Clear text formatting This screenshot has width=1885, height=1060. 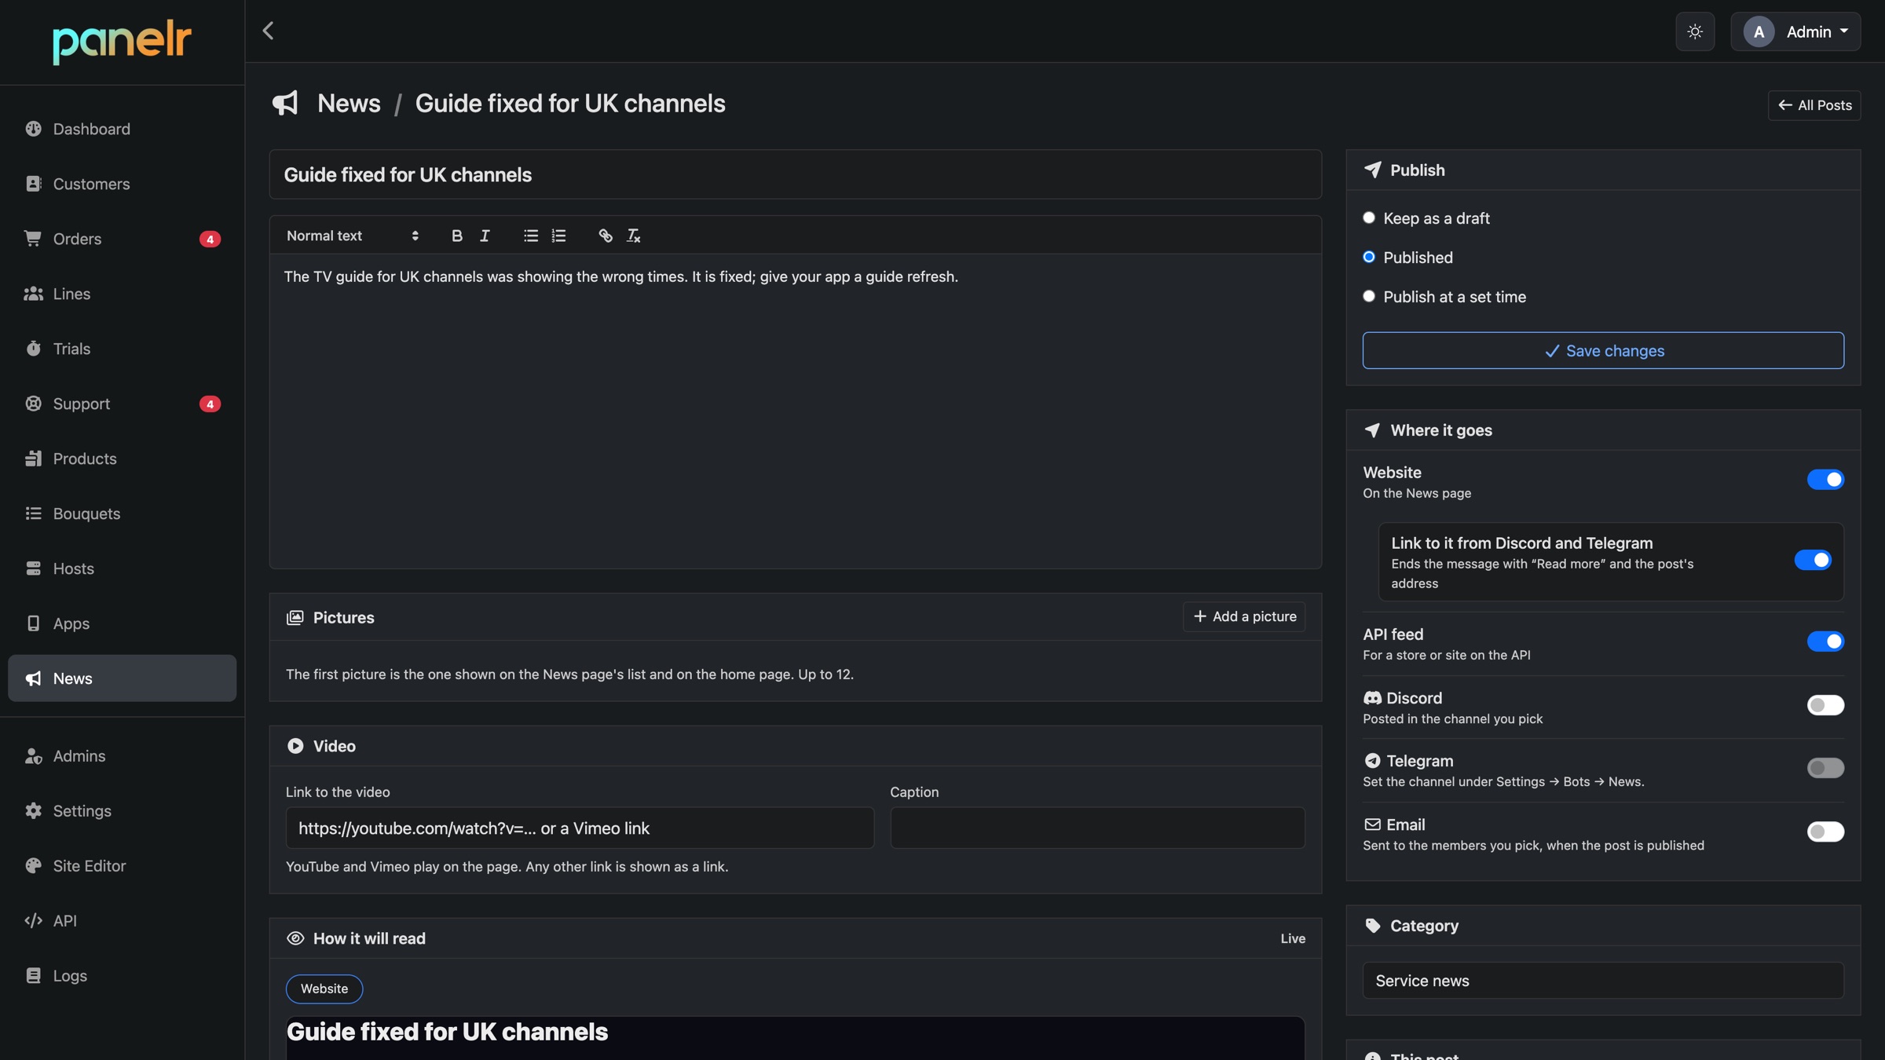[633, 236]
